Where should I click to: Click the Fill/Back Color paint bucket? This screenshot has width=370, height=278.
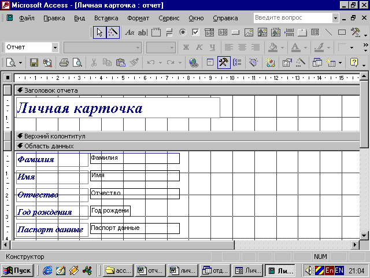(x=273, y=47)
